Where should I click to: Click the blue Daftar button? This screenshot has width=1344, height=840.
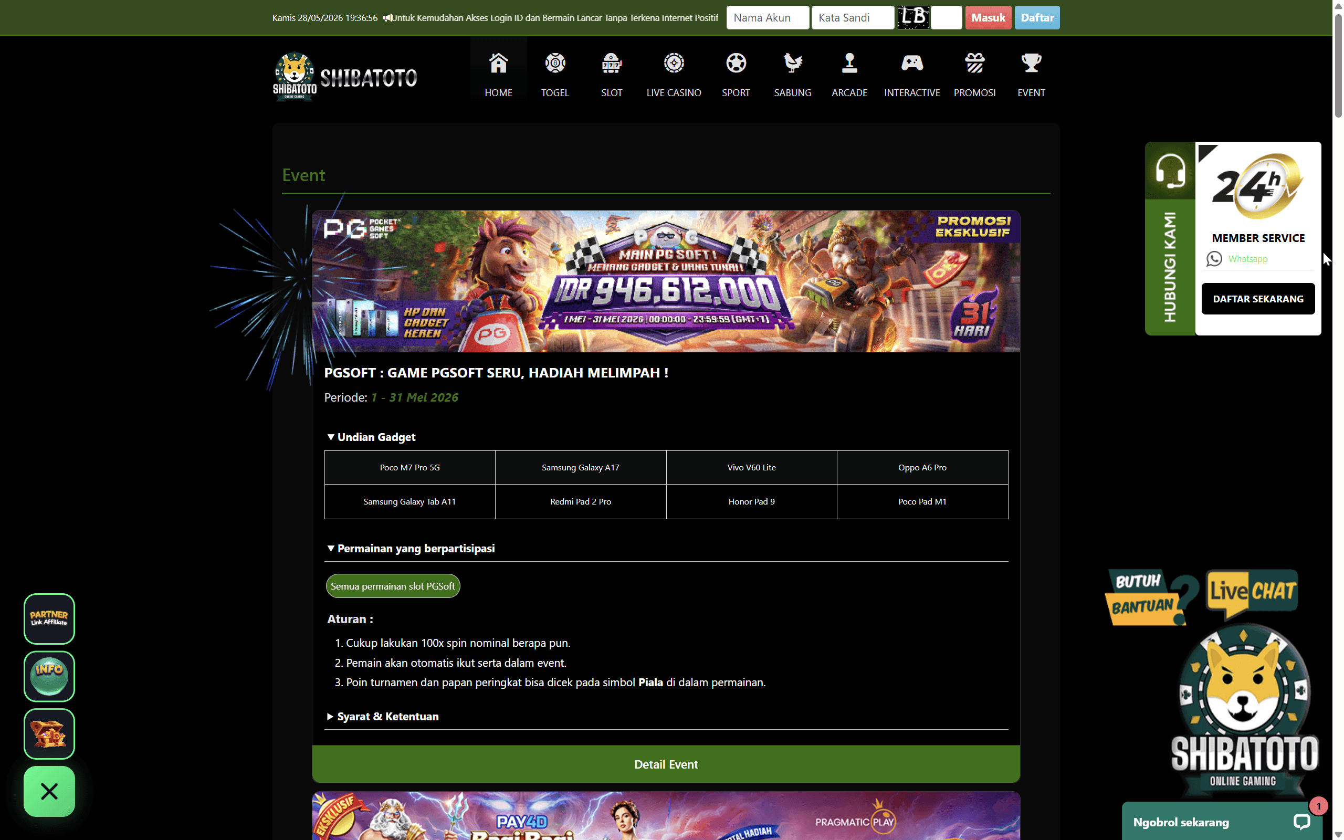coord(1037,18)
